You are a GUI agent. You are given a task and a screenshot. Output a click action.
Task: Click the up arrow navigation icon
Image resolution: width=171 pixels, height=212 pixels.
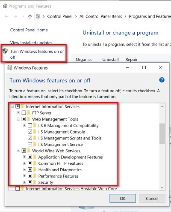click(30, 17)
